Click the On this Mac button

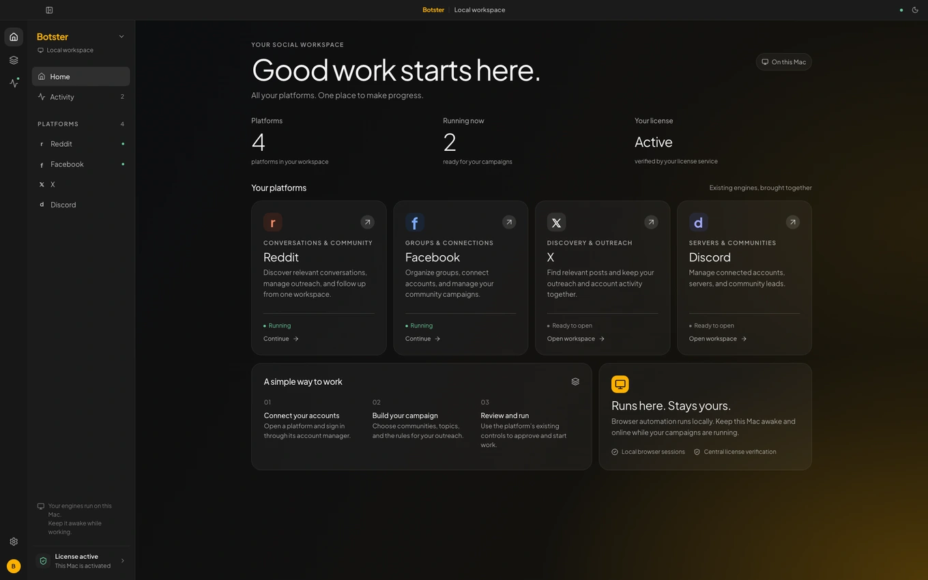783,62
